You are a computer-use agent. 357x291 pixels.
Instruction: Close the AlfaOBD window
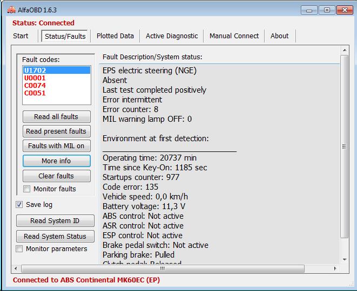pyautogui.click(x=345, y=10)
